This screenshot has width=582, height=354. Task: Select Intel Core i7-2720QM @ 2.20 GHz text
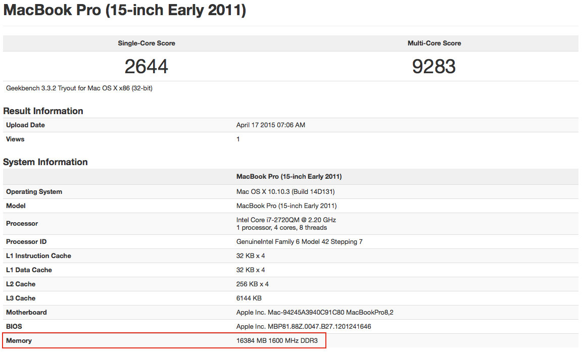[x=286, y=220]
